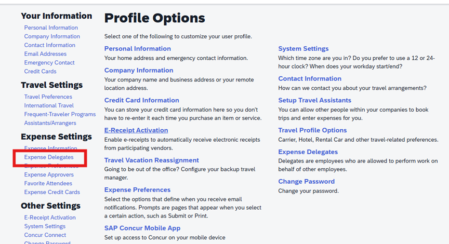Open Travel Vacation Reassignment option
Image resolution: width=449 pixels, height=244 pixels.
(x=151, y=160)
